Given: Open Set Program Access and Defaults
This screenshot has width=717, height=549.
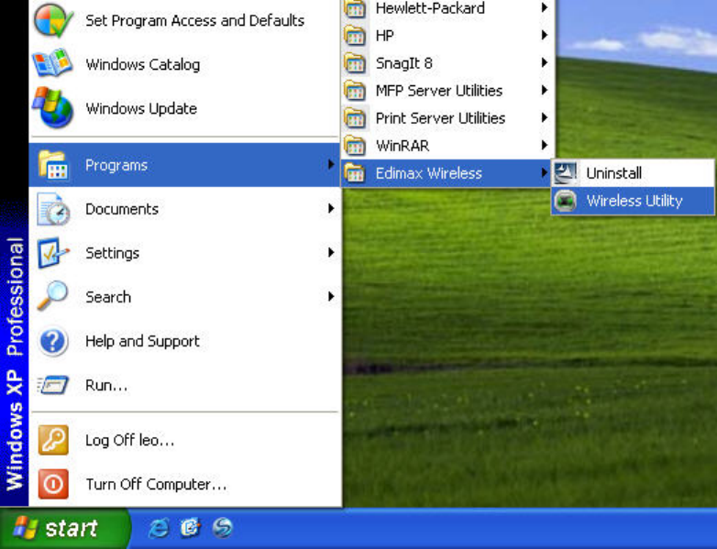Looking at the screenshot, I should [x=184, y=20].
